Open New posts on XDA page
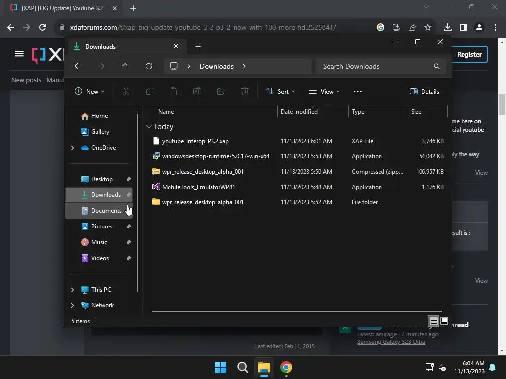Image resolution: width=506 pixels, height=379 pixels. point(26,80)
